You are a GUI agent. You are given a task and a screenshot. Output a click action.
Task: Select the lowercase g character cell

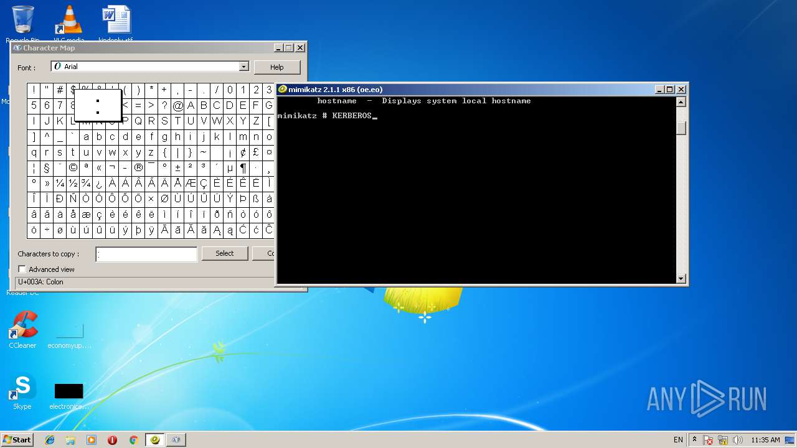pyautogui.click(x=164, y=137)
